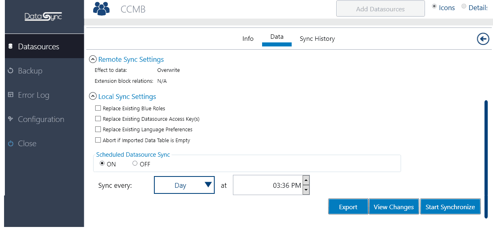
Task: Click the Overwrite effect value
Action: click(x=169, y=70)
